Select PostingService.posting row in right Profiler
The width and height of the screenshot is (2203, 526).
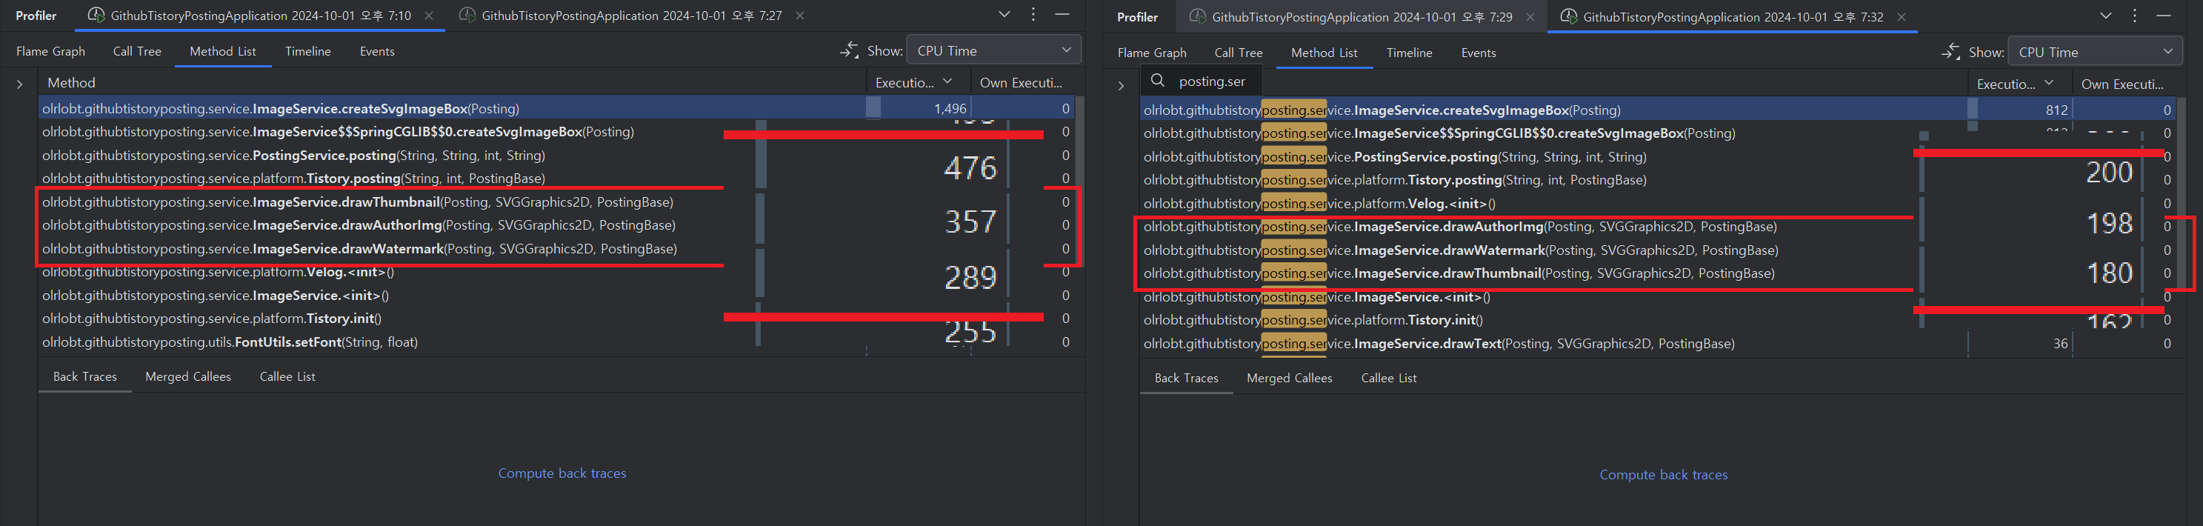[1657, 157]
